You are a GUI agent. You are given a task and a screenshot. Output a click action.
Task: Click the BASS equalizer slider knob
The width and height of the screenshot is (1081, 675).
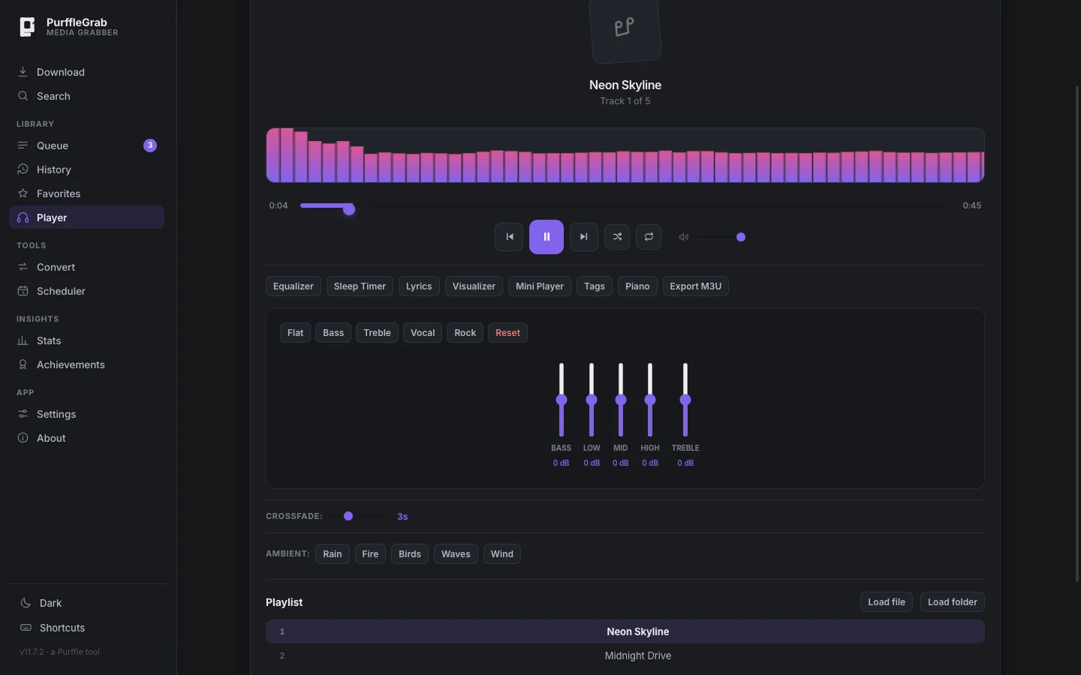[562, 400]
